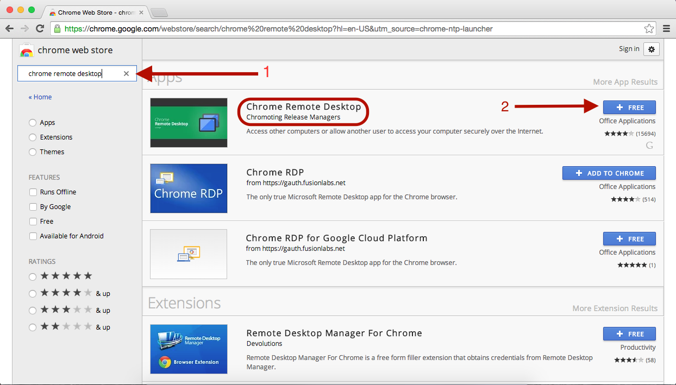Bookmark this page with the star icon
The height and width of the screenshot is (385, 676).
click(649, 29)
